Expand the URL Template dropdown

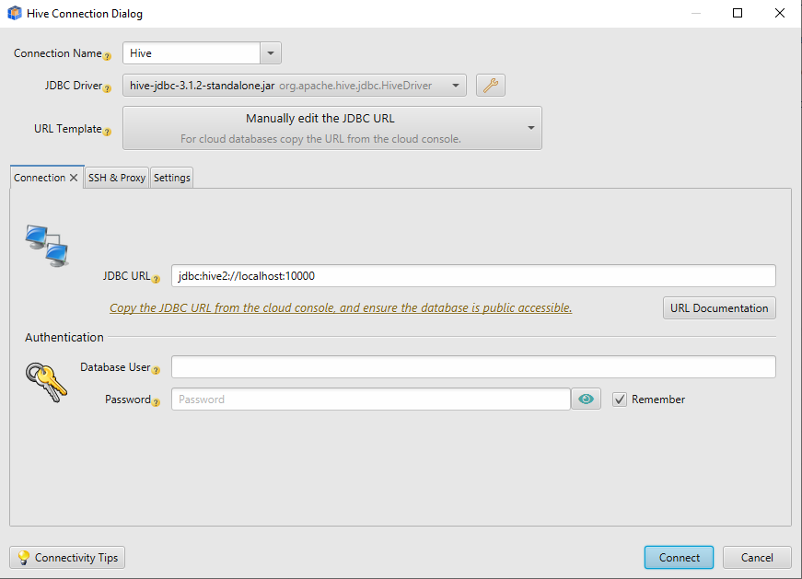click(529, 128)
